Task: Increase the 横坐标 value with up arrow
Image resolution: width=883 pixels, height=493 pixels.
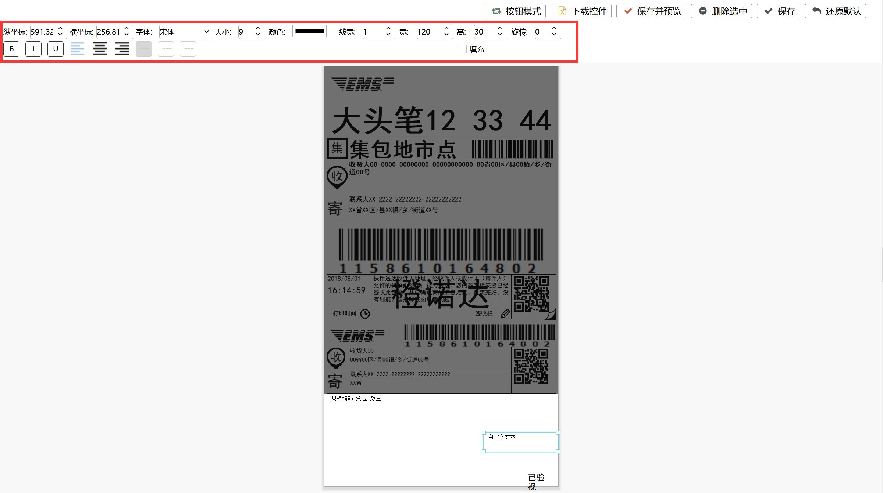Action: [127, 28]
